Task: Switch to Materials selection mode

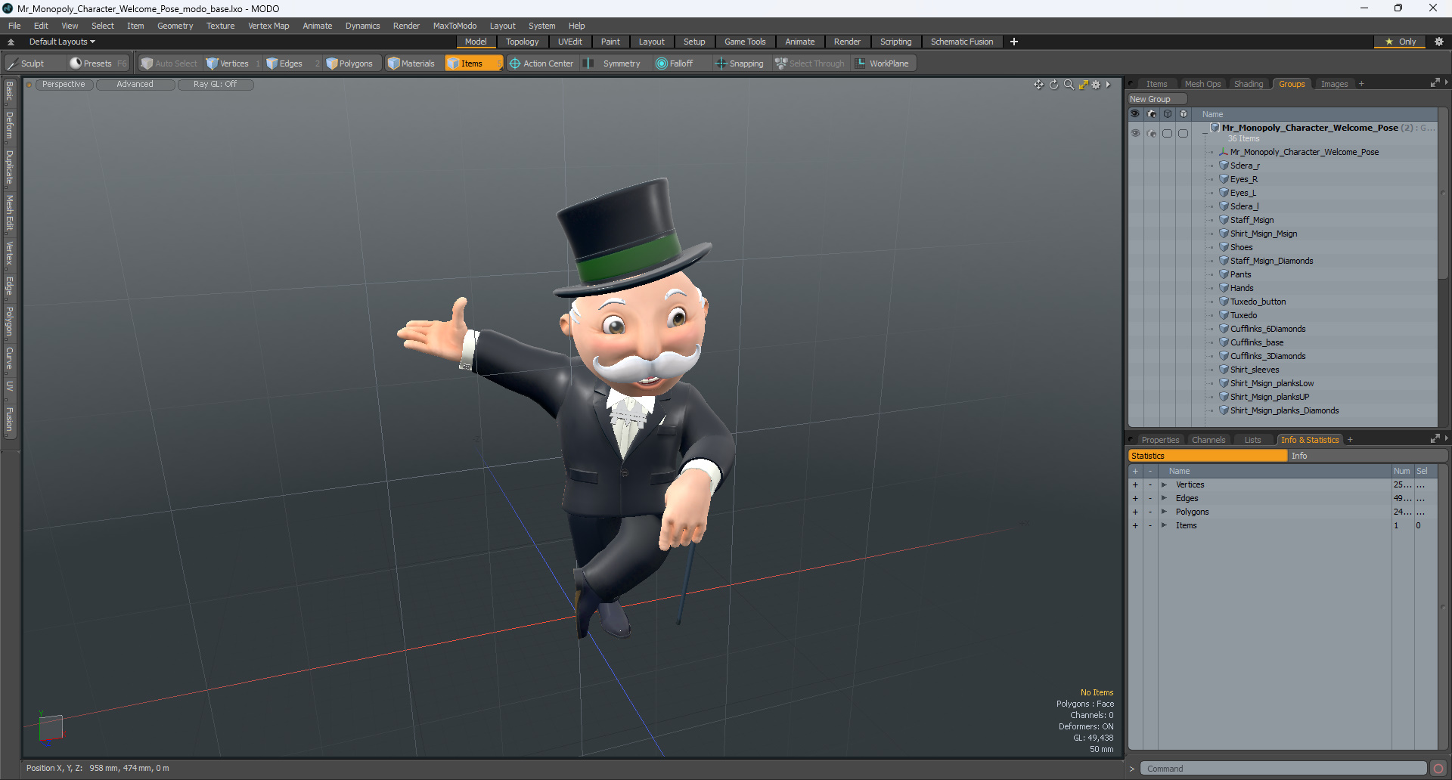Action: tap(411, 63)
